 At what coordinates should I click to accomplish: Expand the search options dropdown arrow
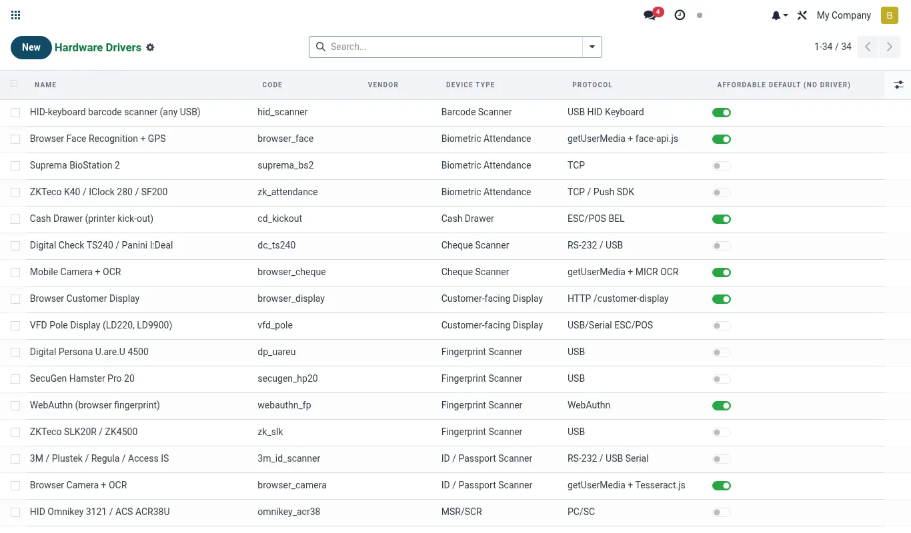point(592,47)
